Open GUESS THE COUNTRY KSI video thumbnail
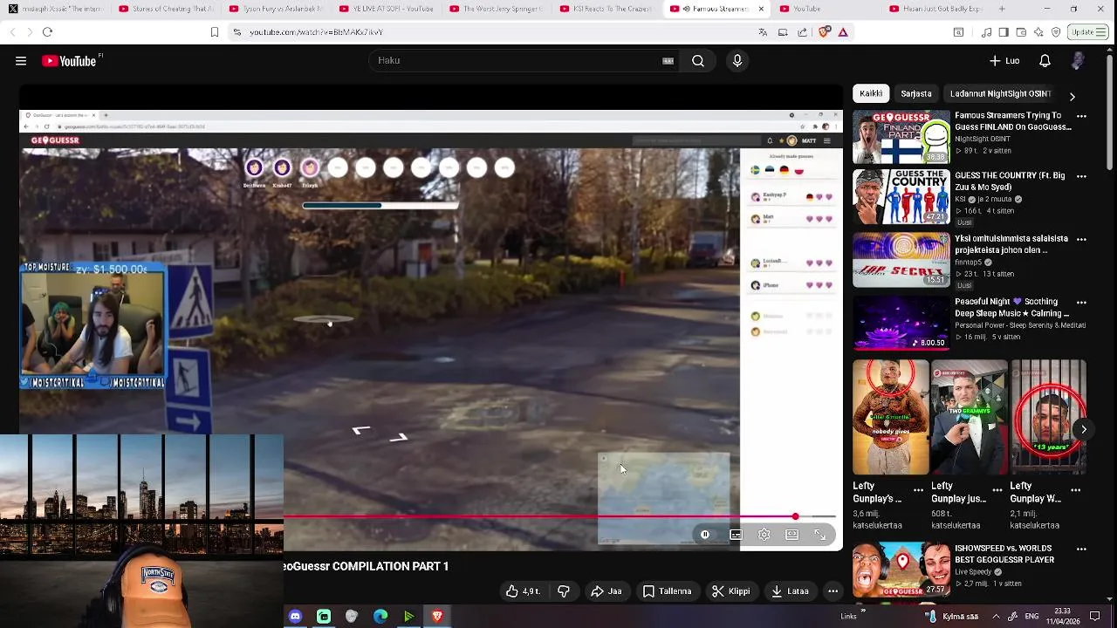 coord(901,197)
